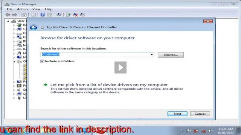Click the Cancel button
Viewport: 241px width, 135px height.
pos(200,114)
